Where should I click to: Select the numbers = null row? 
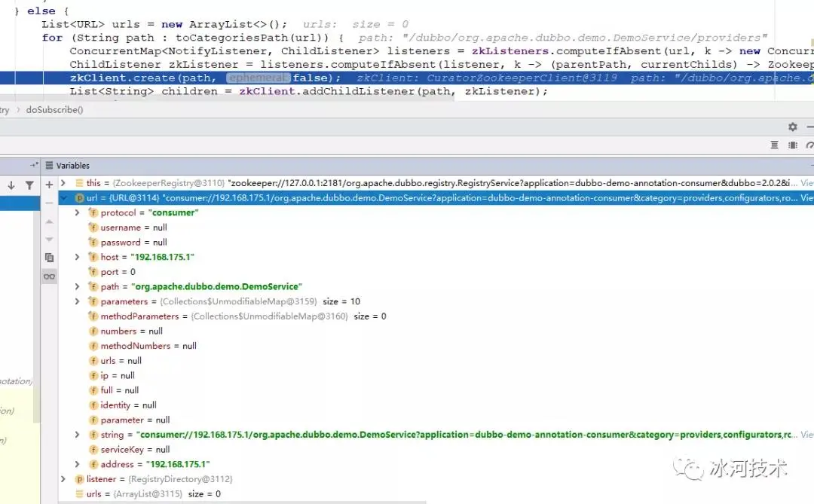click(436, 331)
